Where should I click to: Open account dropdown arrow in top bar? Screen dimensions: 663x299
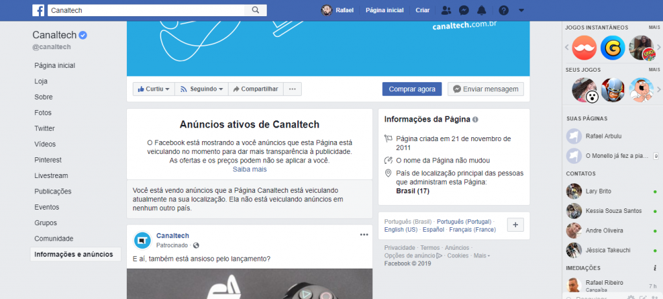point(521,10)
